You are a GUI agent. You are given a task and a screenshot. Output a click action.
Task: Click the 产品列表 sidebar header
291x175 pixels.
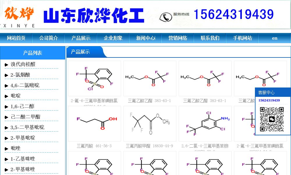(x=33, y=53)
